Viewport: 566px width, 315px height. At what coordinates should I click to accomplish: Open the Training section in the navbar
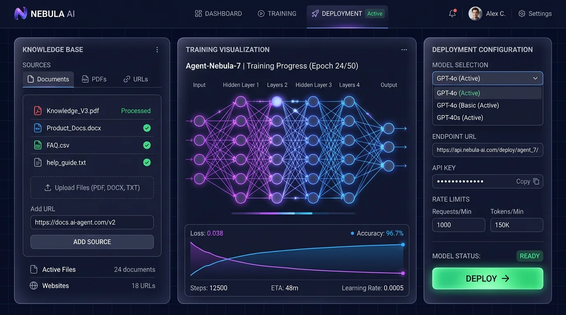point(277,13)
